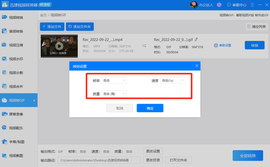Open 音频转换 in the sidebar
This screenshot has width=270, height=167.
coord(19,31)
